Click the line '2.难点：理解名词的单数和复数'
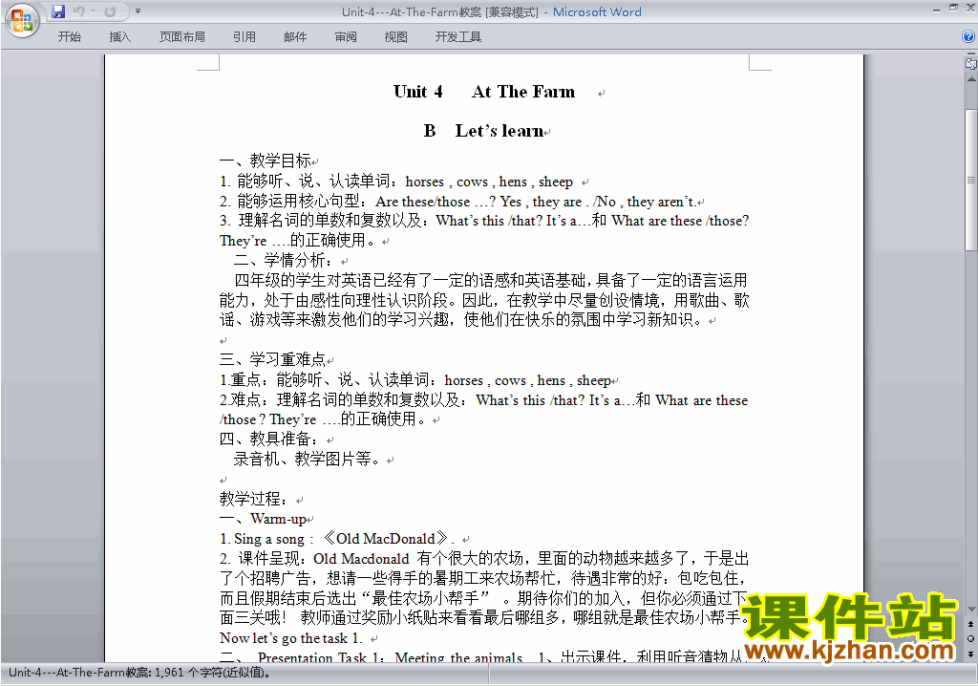Screen dimensions: 978x686 (483, 400)
